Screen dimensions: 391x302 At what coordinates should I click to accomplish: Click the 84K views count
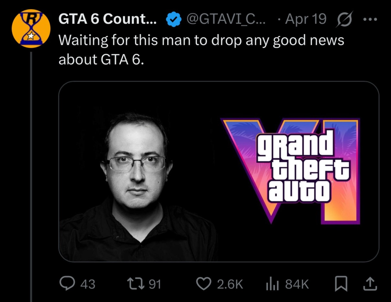[x=297, y=284]
